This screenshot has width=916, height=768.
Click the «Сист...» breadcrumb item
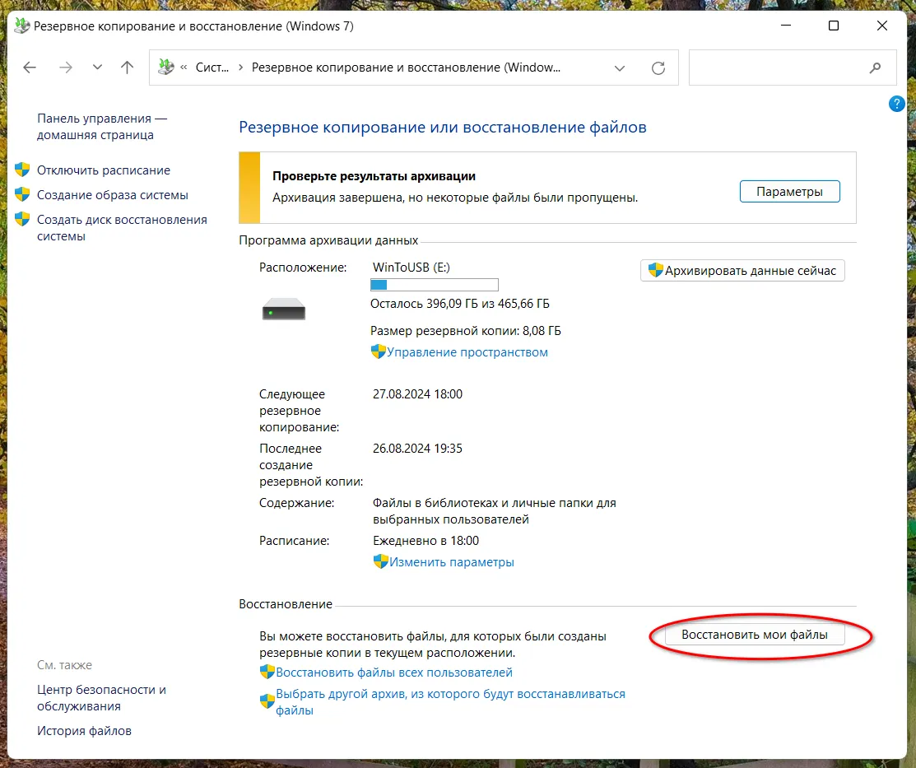click(x=212, y=68)
